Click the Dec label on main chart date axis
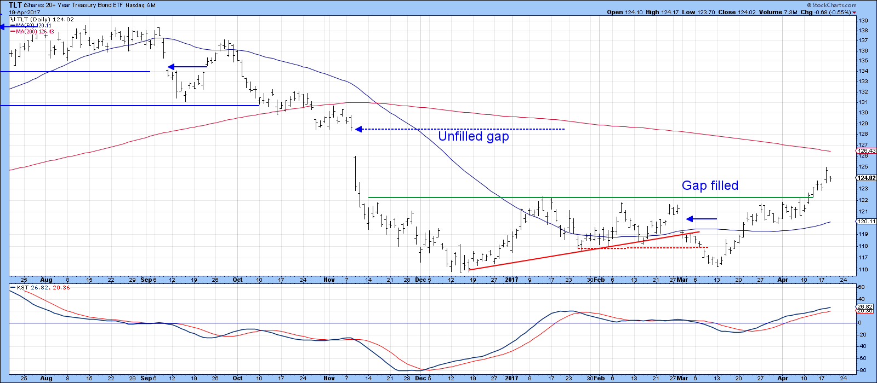Screen dimensions: 877x383 pos(421,279)
